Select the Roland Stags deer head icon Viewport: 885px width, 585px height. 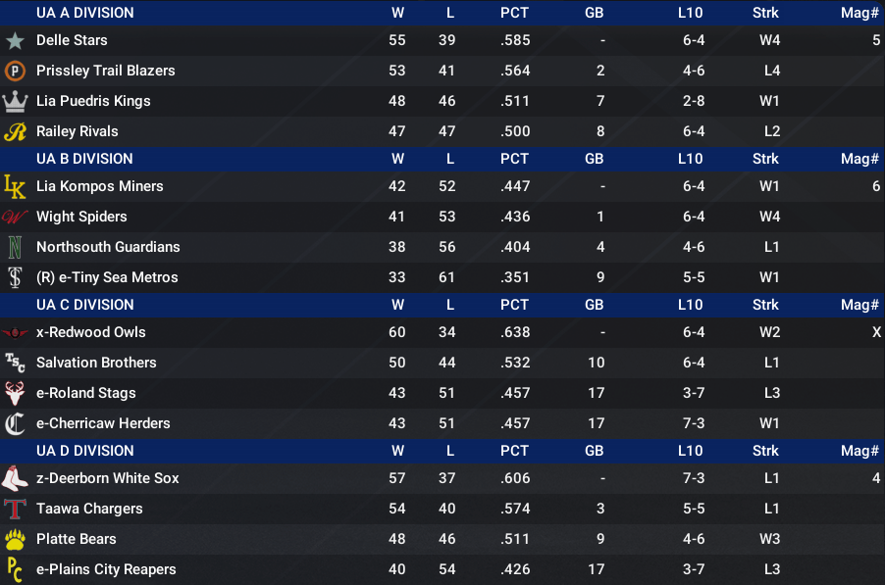tap(15, 393)
